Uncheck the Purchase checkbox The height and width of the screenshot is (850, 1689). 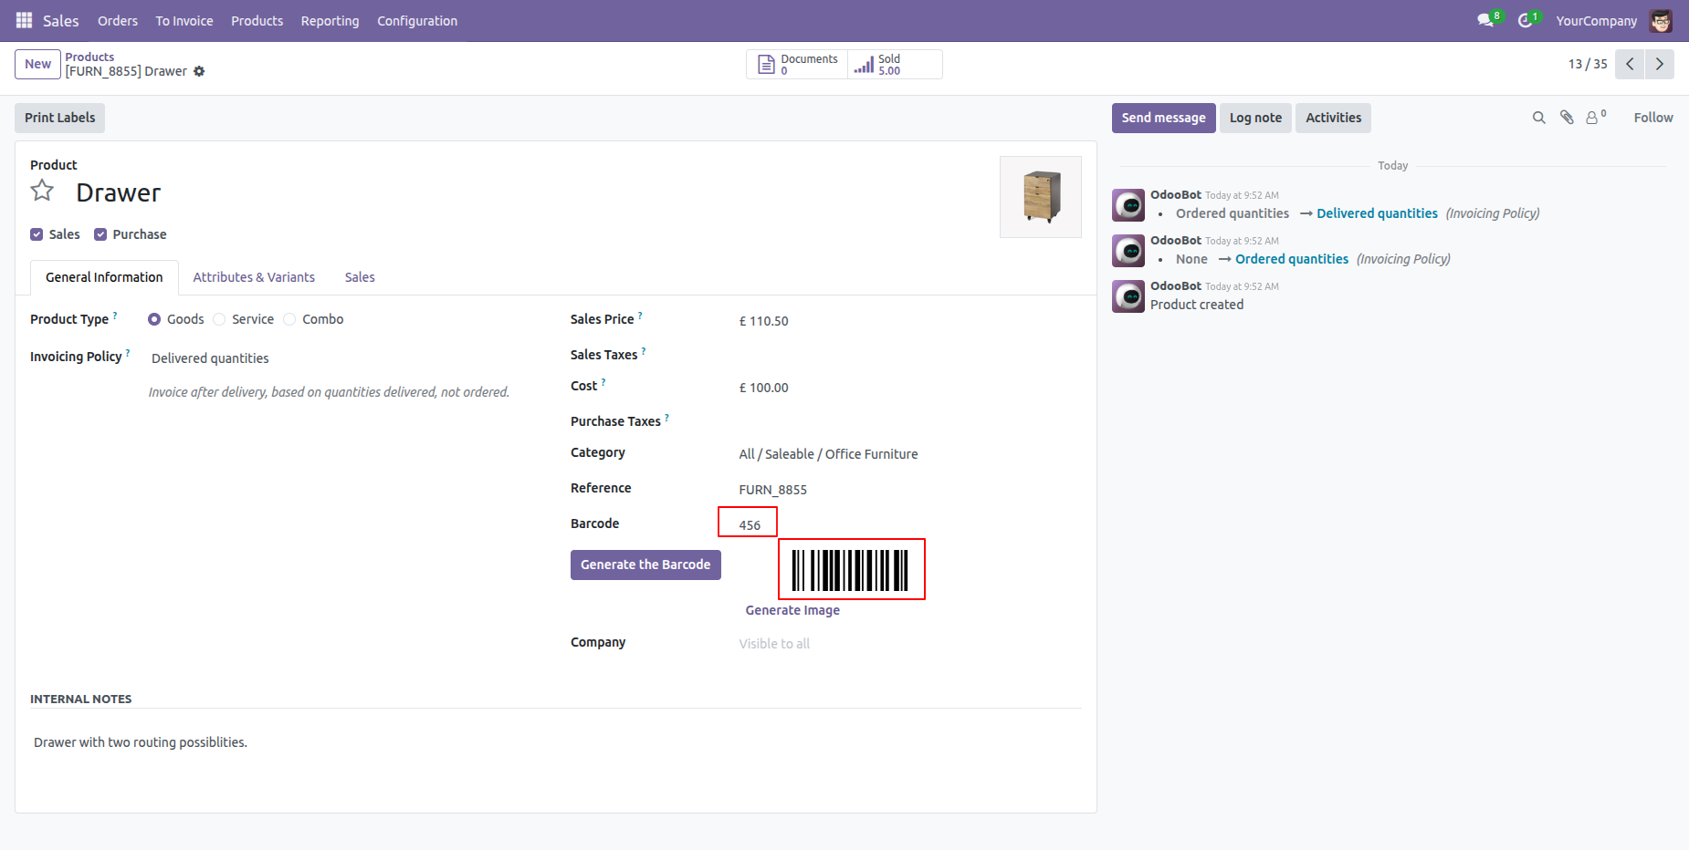[100, 234]
